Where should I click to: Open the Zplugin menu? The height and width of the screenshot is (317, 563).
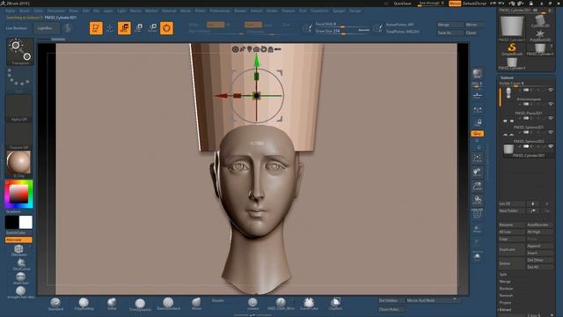point(339,11)
